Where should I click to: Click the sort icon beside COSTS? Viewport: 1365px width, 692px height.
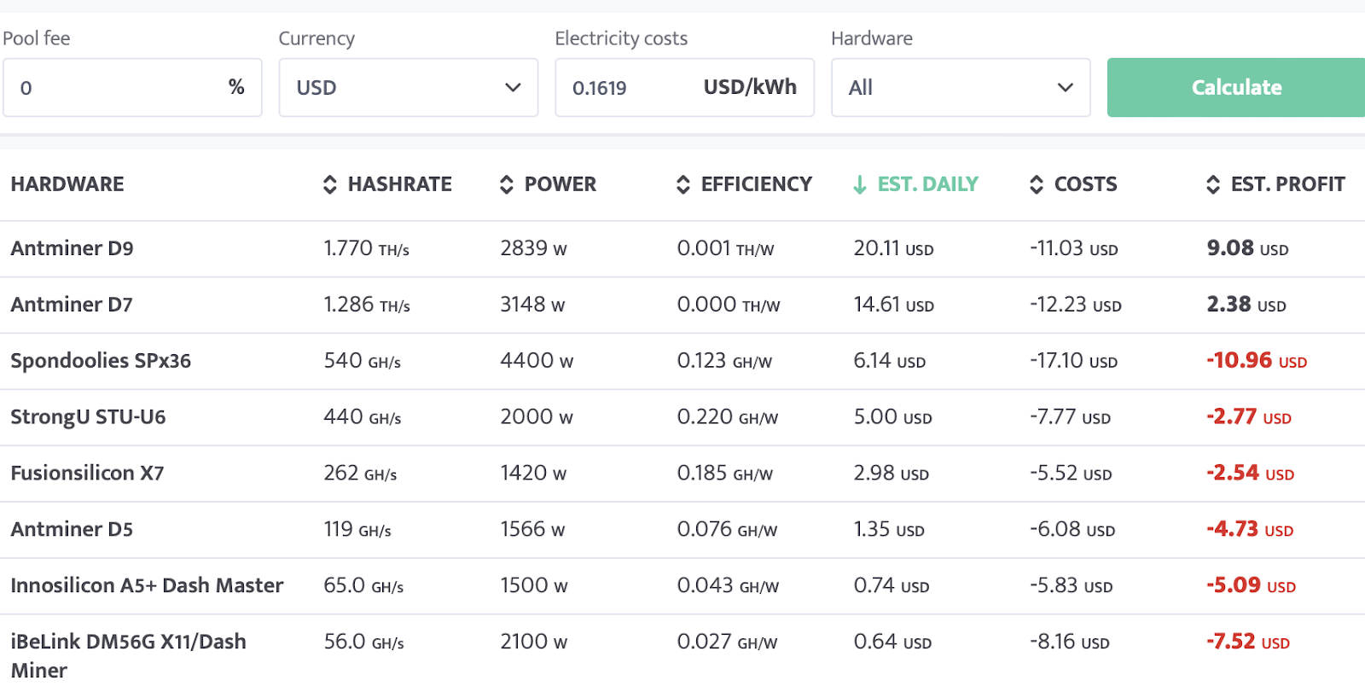[x=1037, y=184]
